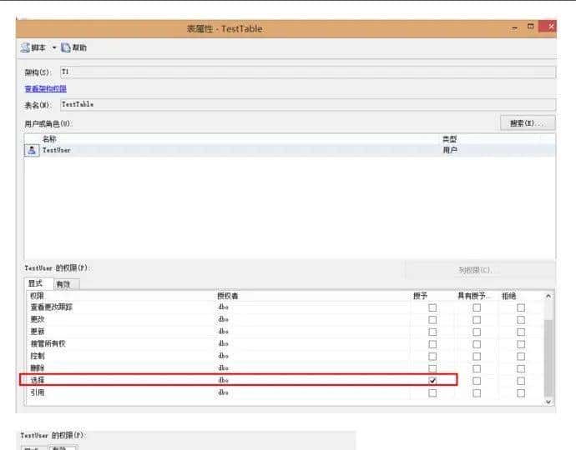Check 授予 for 接管所有权 permission

coord(432,344)
